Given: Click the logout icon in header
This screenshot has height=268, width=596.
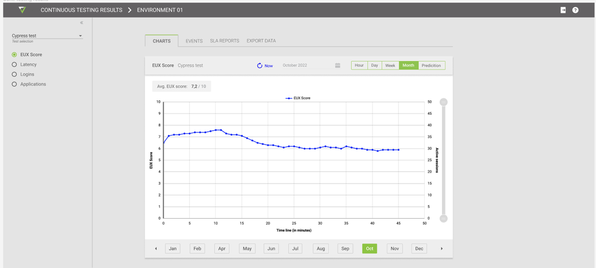Looking at the screenshot, I should [x=563, y=10].
